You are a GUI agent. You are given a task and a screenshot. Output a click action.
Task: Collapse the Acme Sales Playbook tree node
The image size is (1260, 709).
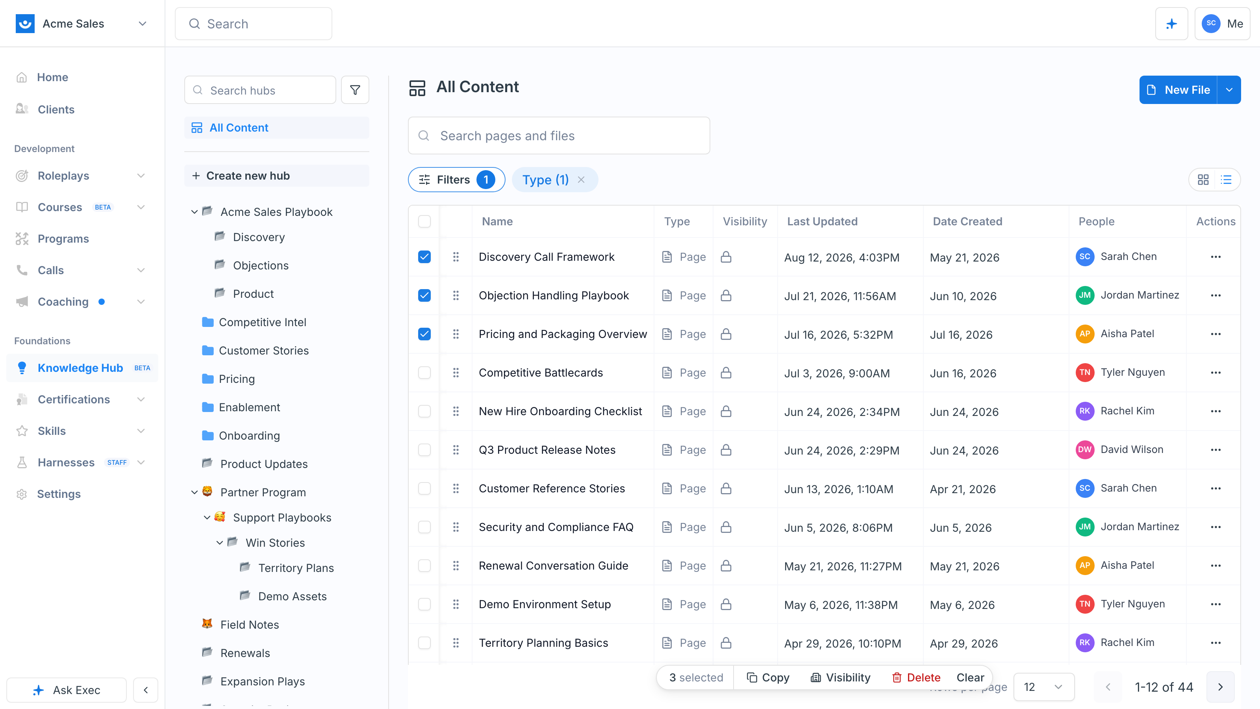pos(194,212)
